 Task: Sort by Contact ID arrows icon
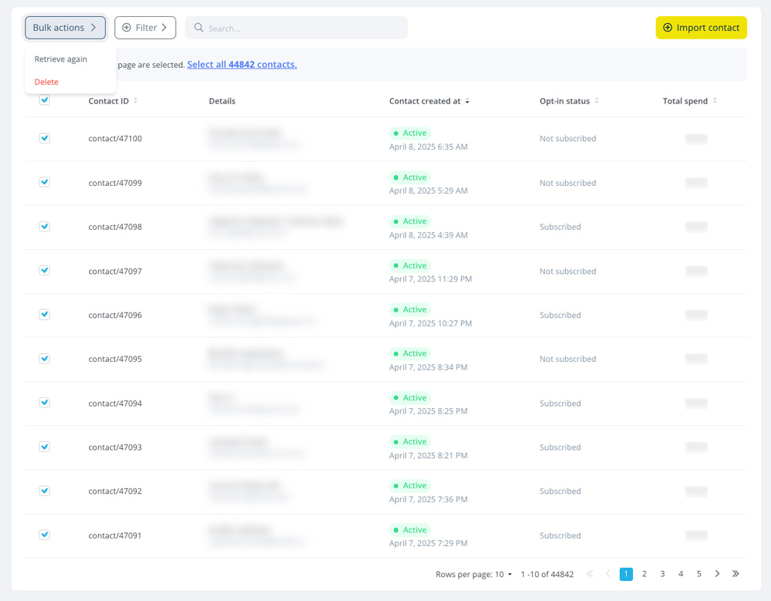point(135,100)
